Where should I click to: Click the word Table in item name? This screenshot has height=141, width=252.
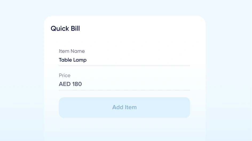point(65,60)
